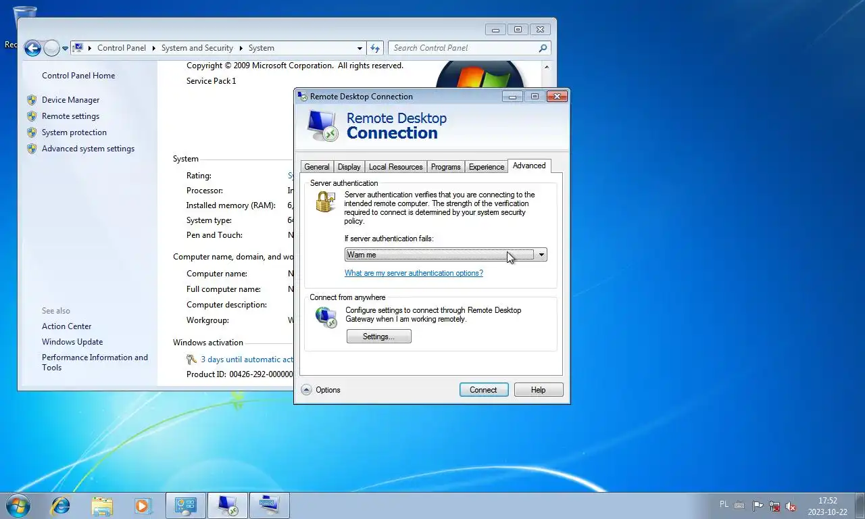Click the shield icon beside Device Manager
Image resolution: width=865 pixels, height=519 pixels.
(x=32, y=100)
